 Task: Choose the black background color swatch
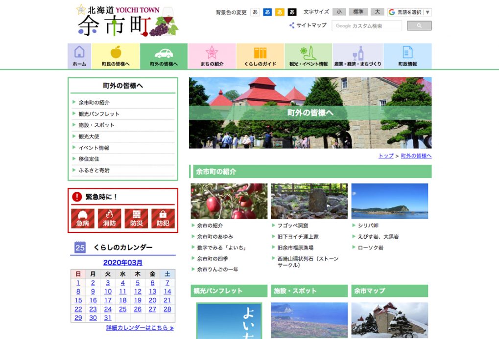click(x=292, y=12)
